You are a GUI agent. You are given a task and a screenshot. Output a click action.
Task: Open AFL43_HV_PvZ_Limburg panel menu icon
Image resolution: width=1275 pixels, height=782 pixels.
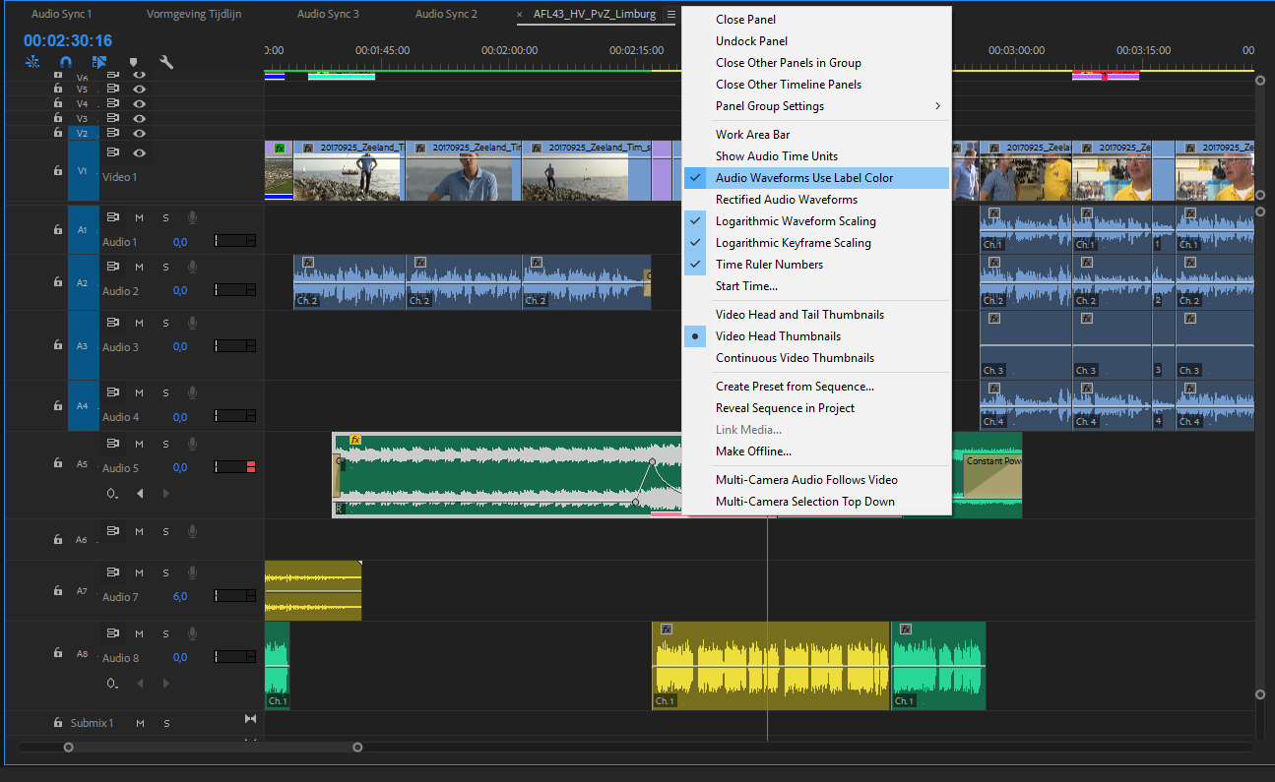671,14
